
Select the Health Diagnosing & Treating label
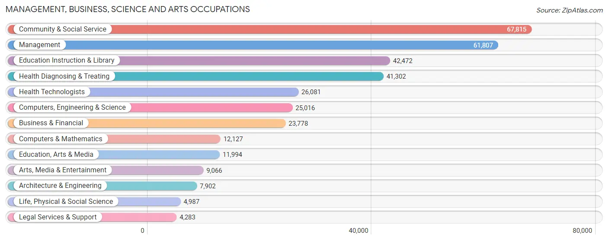64,76
